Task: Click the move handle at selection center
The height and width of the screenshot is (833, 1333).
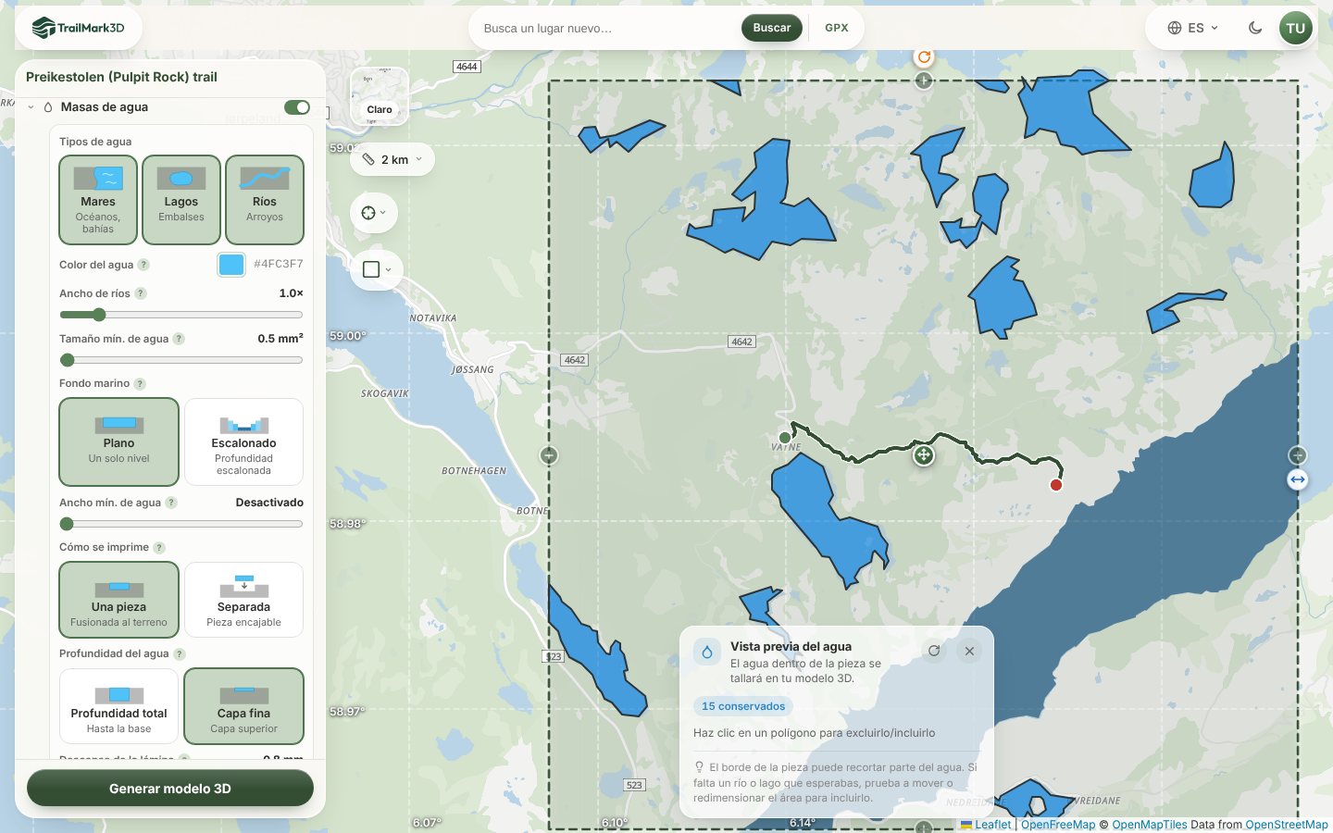Action: 923,454
